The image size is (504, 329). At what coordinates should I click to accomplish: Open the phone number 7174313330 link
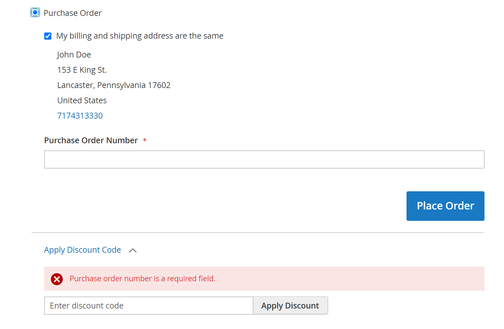click(80, 116)
